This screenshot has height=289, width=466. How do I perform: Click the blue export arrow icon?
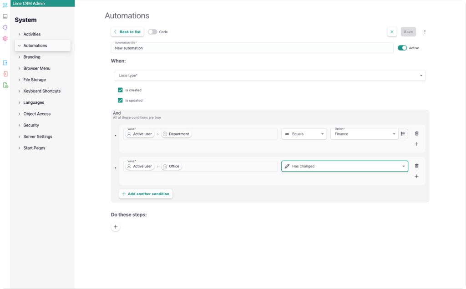(5, 63)
